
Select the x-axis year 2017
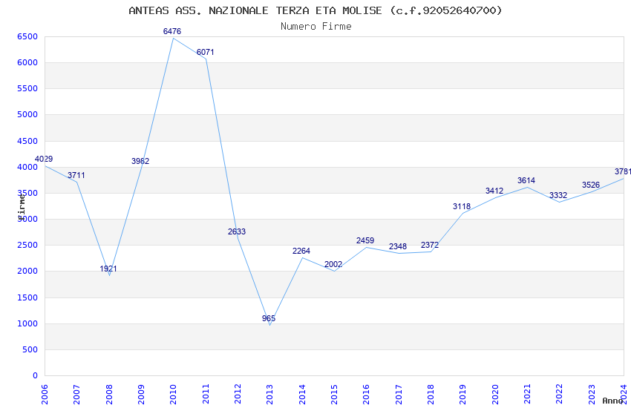[x=399, y=395]
